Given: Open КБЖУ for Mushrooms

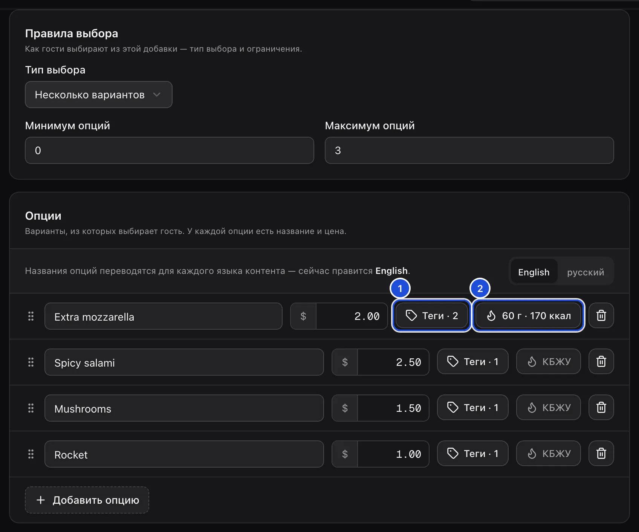Looking at the screenshot, I should (549, 408).
